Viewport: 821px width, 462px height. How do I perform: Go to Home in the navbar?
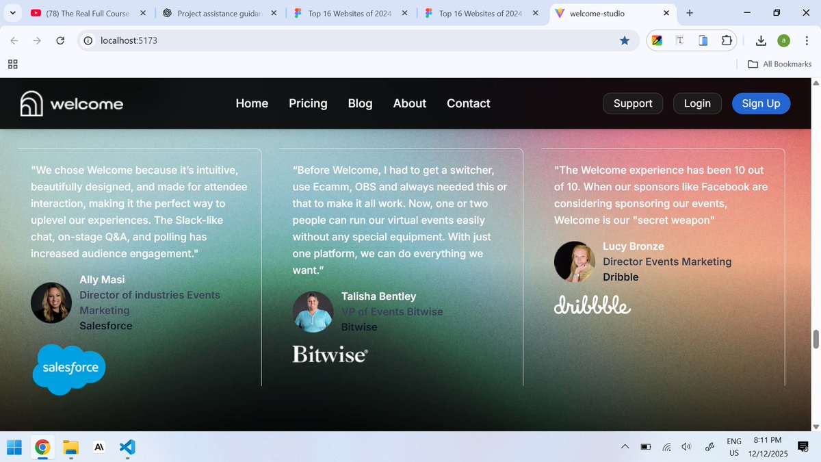coord(252,103)
